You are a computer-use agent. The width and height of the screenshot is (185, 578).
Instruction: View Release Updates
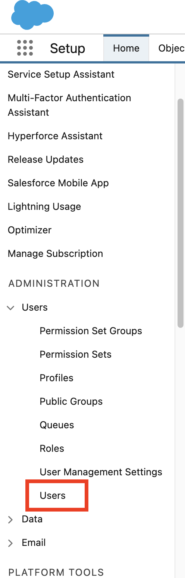click(46, 159)
